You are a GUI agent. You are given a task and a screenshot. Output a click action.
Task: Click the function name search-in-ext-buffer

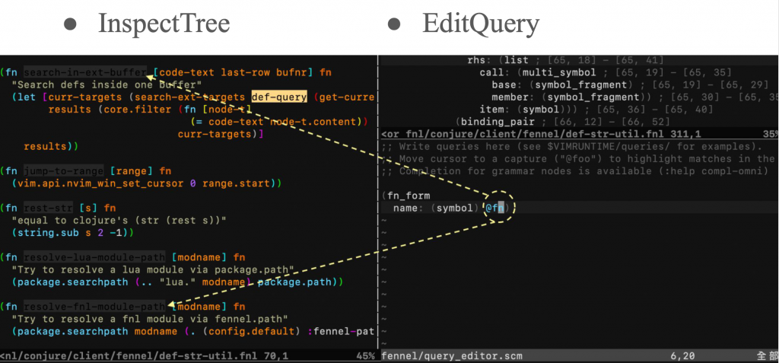85,72
